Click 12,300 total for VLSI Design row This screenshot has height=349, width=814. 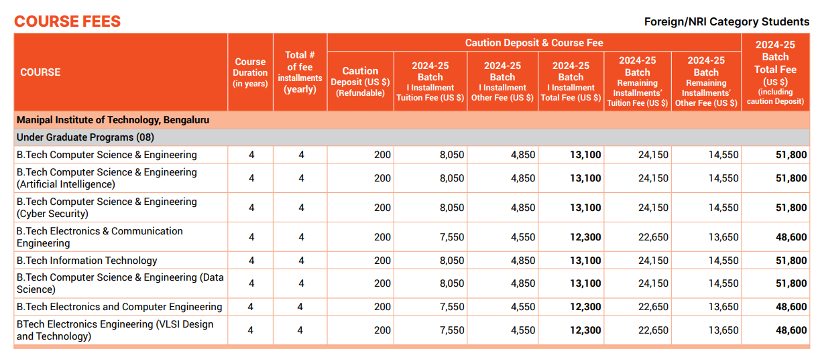pos(586,330)
